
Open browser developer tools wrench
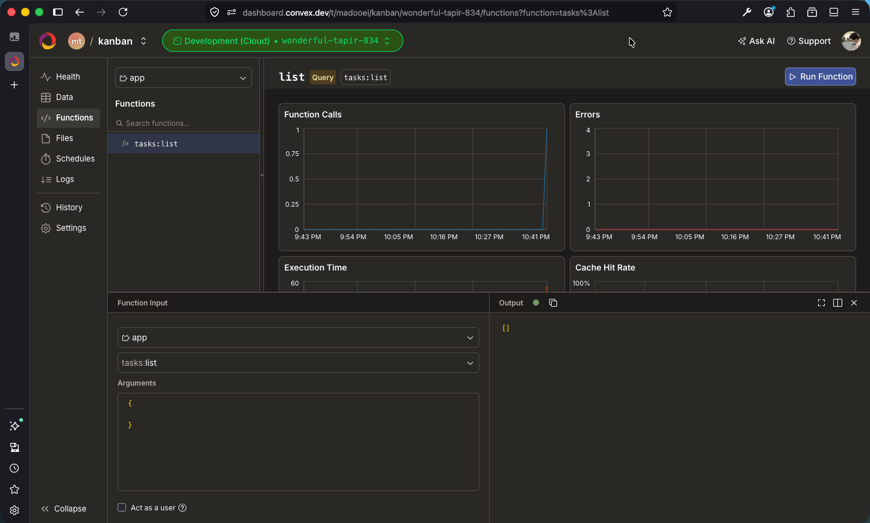(747, 12)
